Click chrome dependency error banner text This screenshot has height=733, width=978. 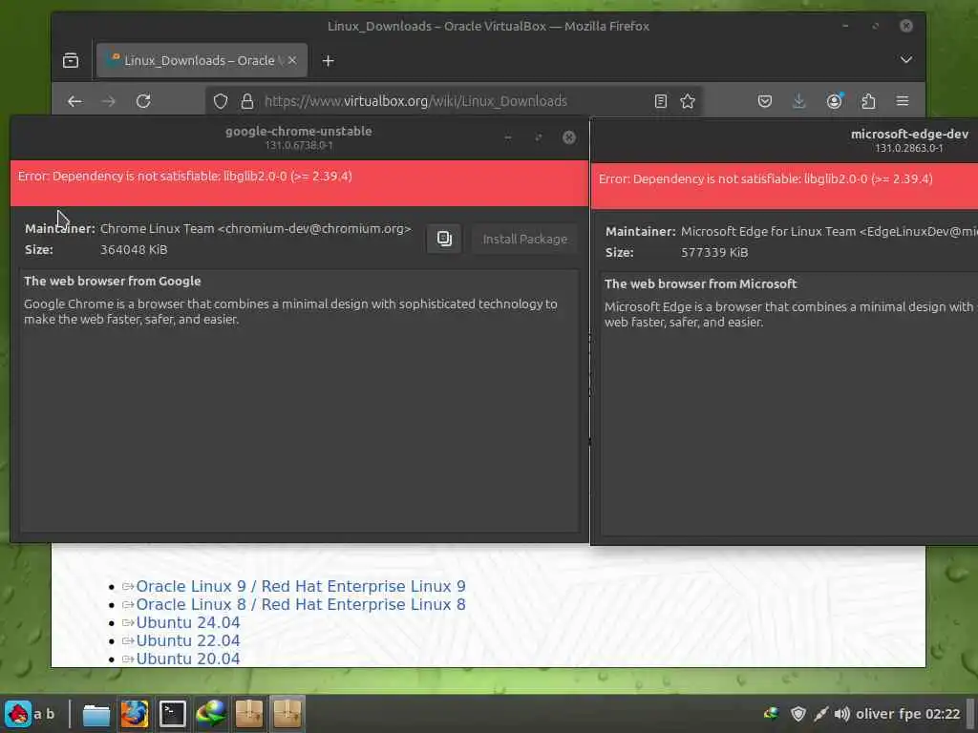pyautogui.click(x=185, y=177)
